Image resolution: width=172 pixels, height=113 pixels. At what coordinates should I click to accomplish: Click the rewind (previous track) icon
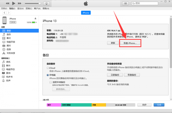pyautogui.click(x=7, y=3)
